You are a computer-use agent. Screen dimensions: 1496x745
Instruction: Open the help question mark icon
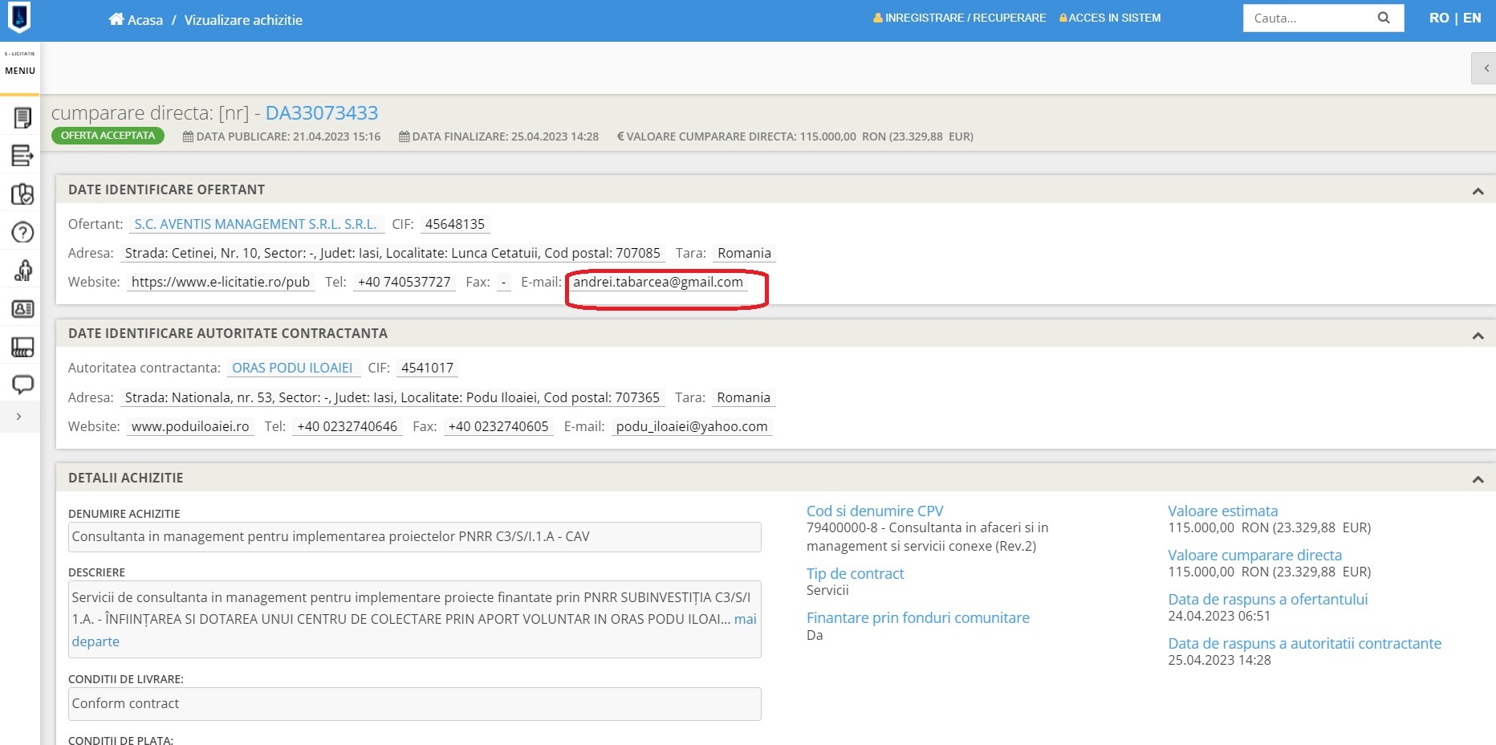pos(22,232)
